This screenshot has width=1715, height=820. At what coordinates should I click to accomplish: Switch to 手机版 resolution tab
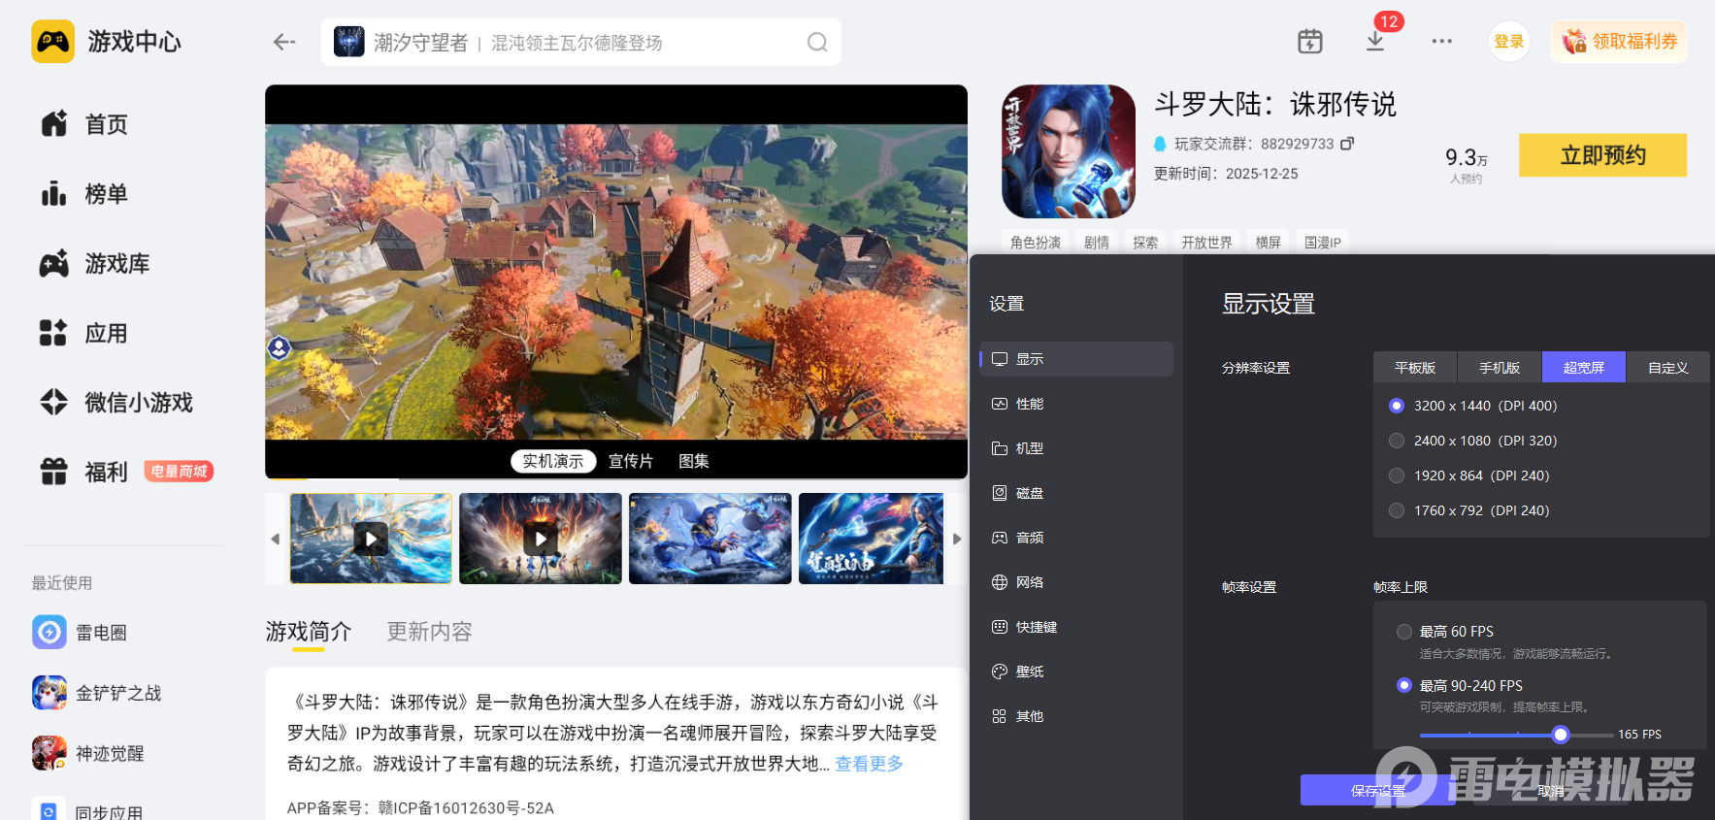click(1500, 367)
